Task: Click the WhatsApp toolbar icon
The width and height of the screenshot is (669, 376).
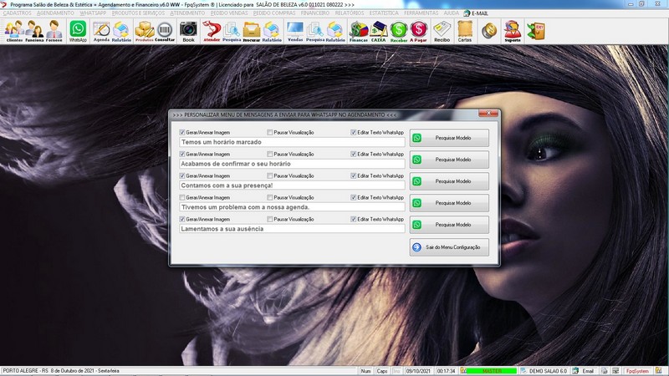Action: click(x=78, y=31)
